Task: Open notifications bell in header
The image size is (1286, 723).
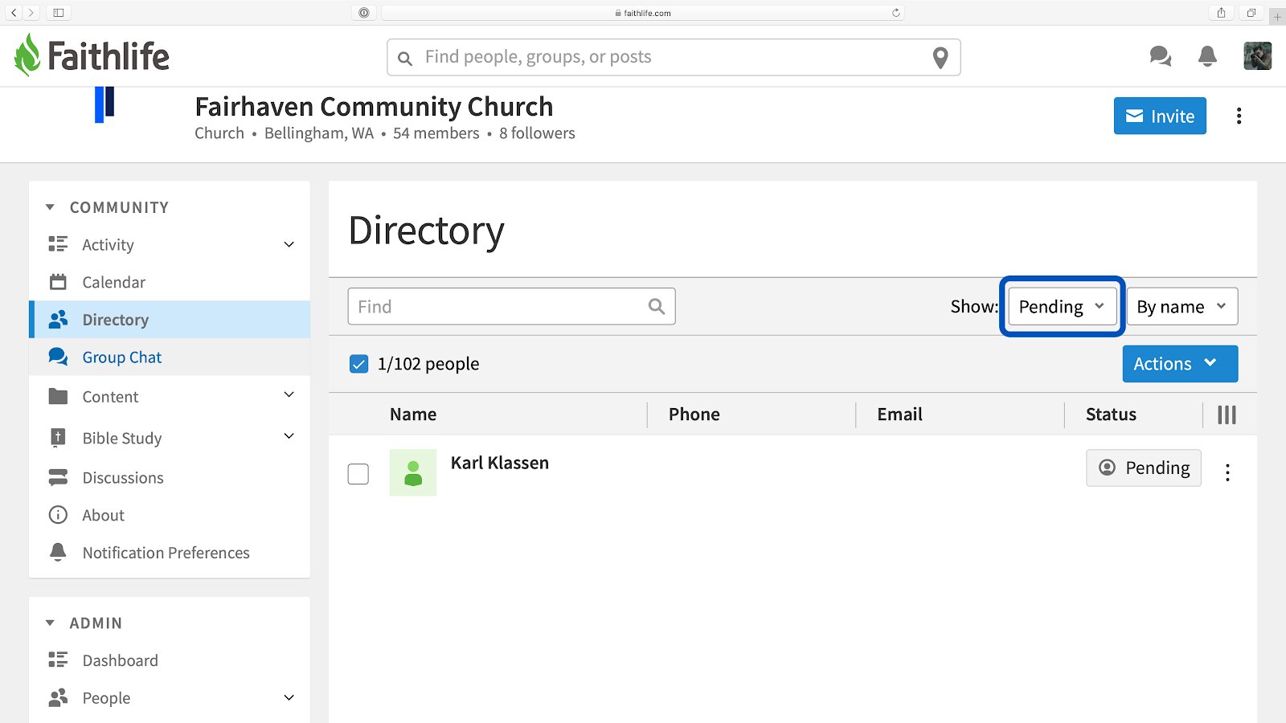Action: [1207, 56]
